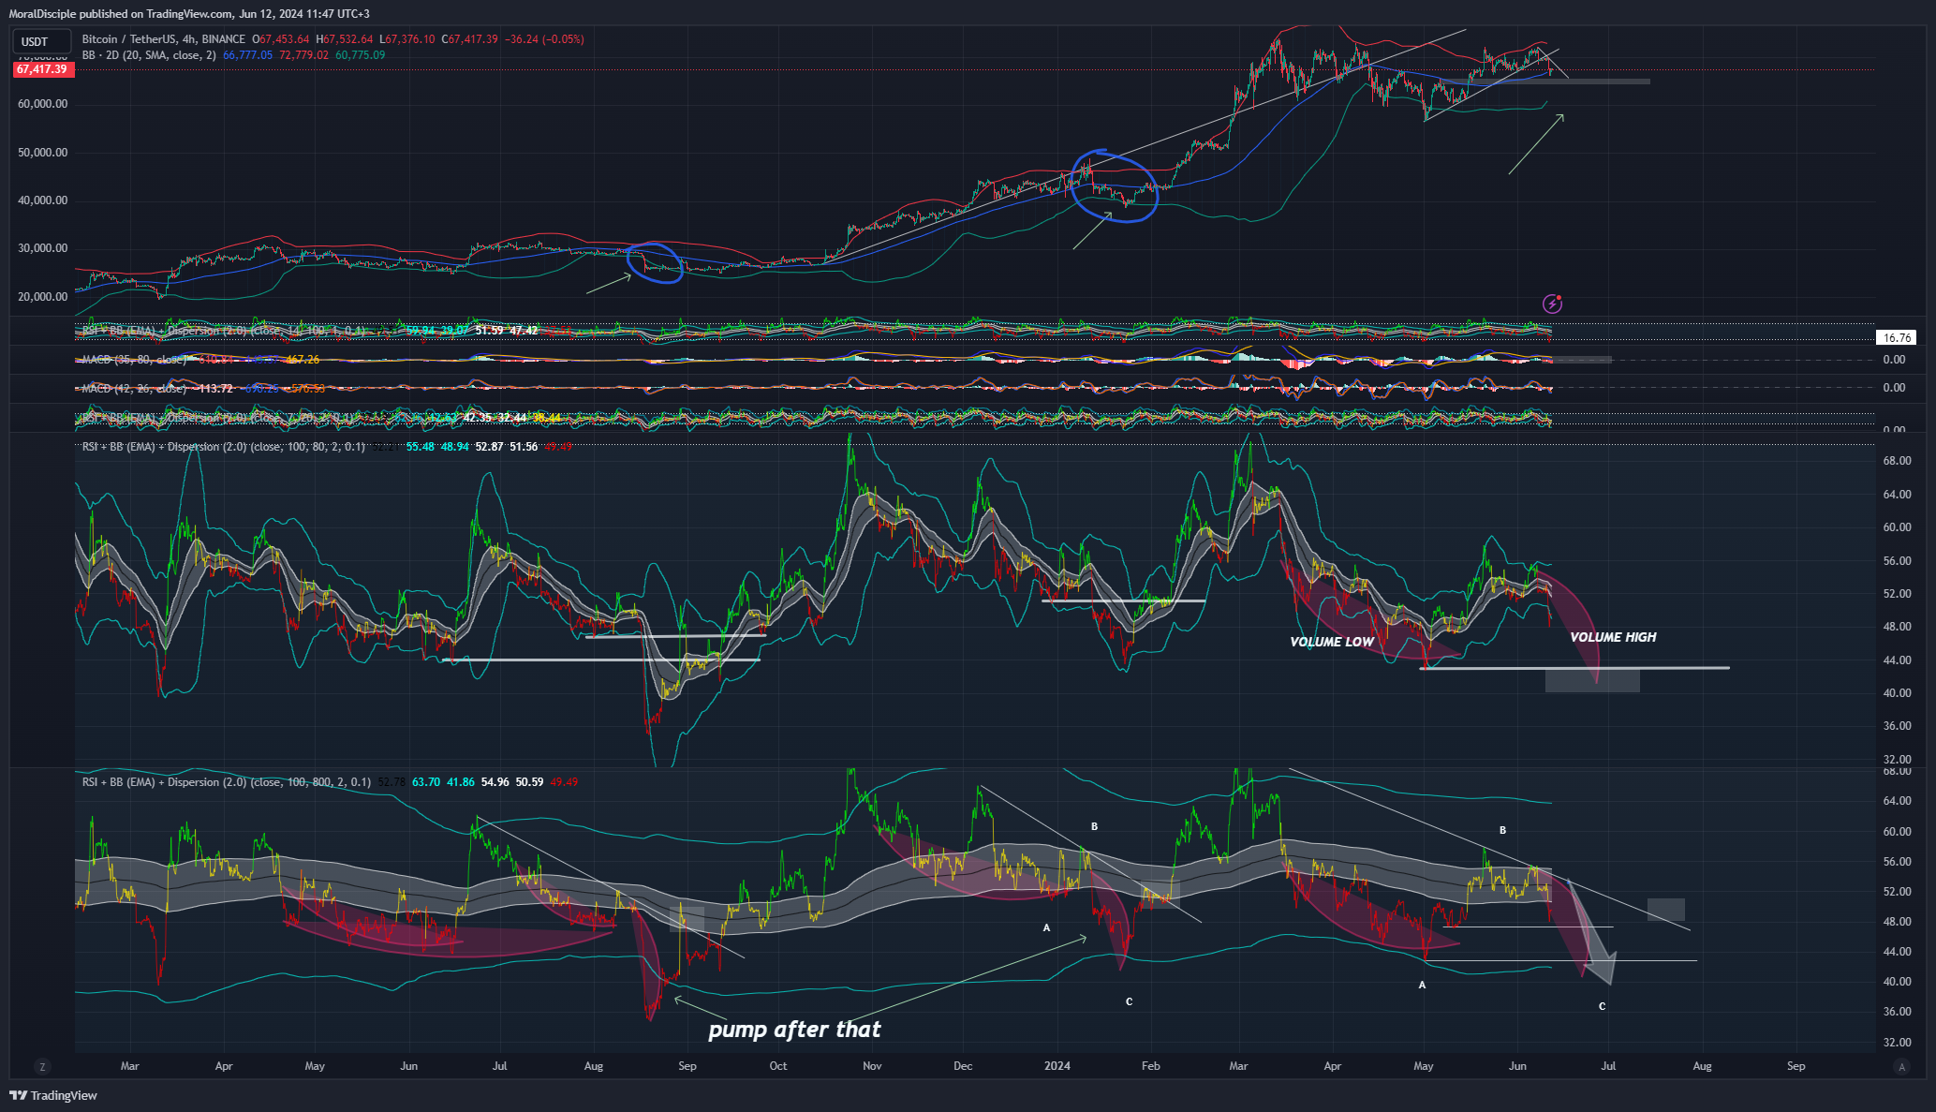The width and height of the screenshot is (1936, 1112).
Task: Click the Z button on the time axis
Action: (x=41, y=1066)
